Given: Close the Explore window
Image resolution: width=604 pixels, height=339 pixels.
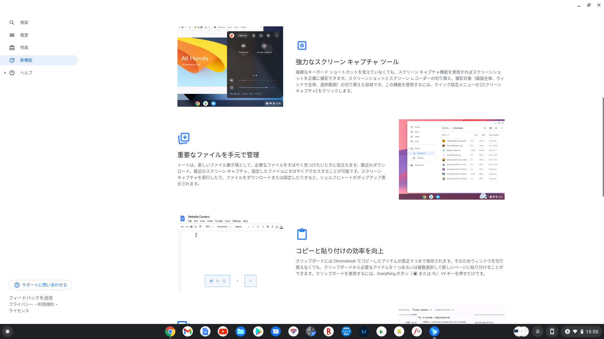Looking at the screenshot, I should point(599,5).
